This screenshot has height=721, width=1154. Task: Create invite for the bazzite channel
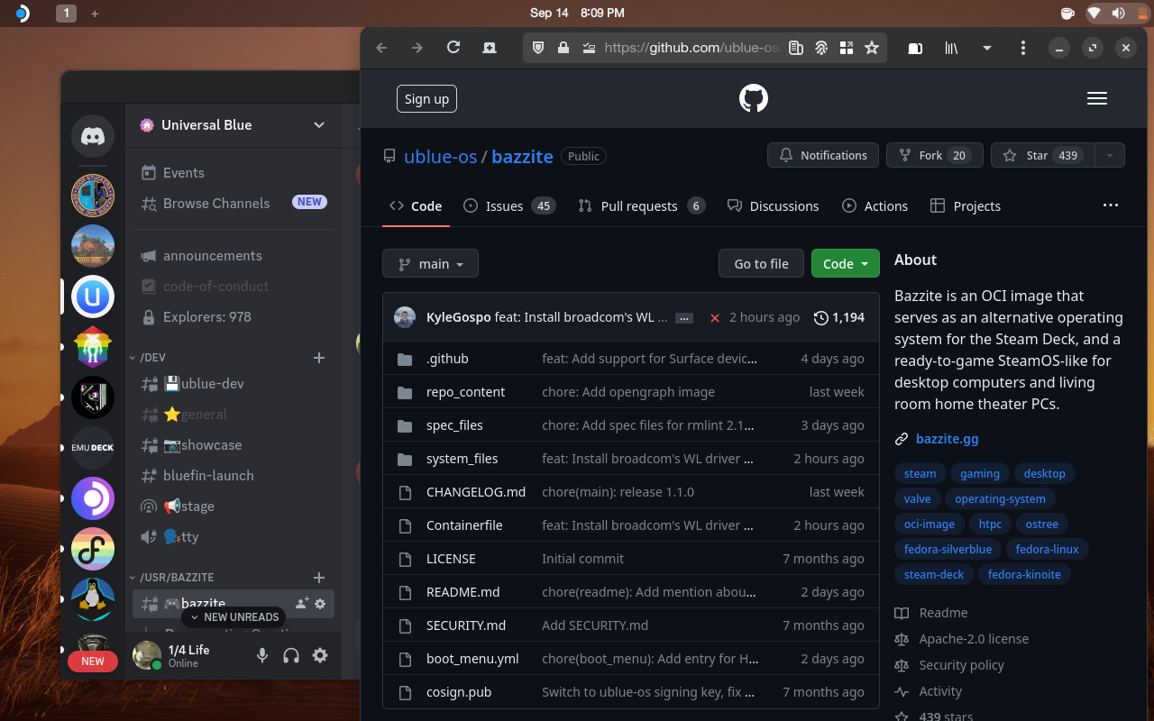pos(302,603)
